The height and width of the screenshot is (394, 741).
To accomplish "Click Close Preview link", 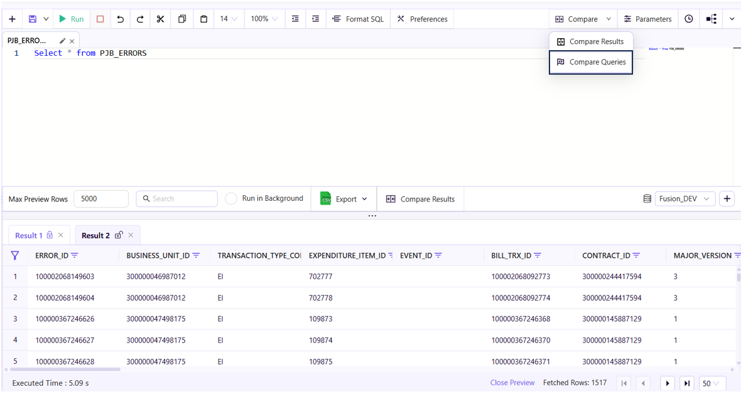I will [512, 383].
